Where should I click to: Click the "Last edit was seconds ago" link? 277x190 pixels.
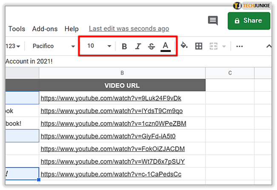(x=129, y=29)
